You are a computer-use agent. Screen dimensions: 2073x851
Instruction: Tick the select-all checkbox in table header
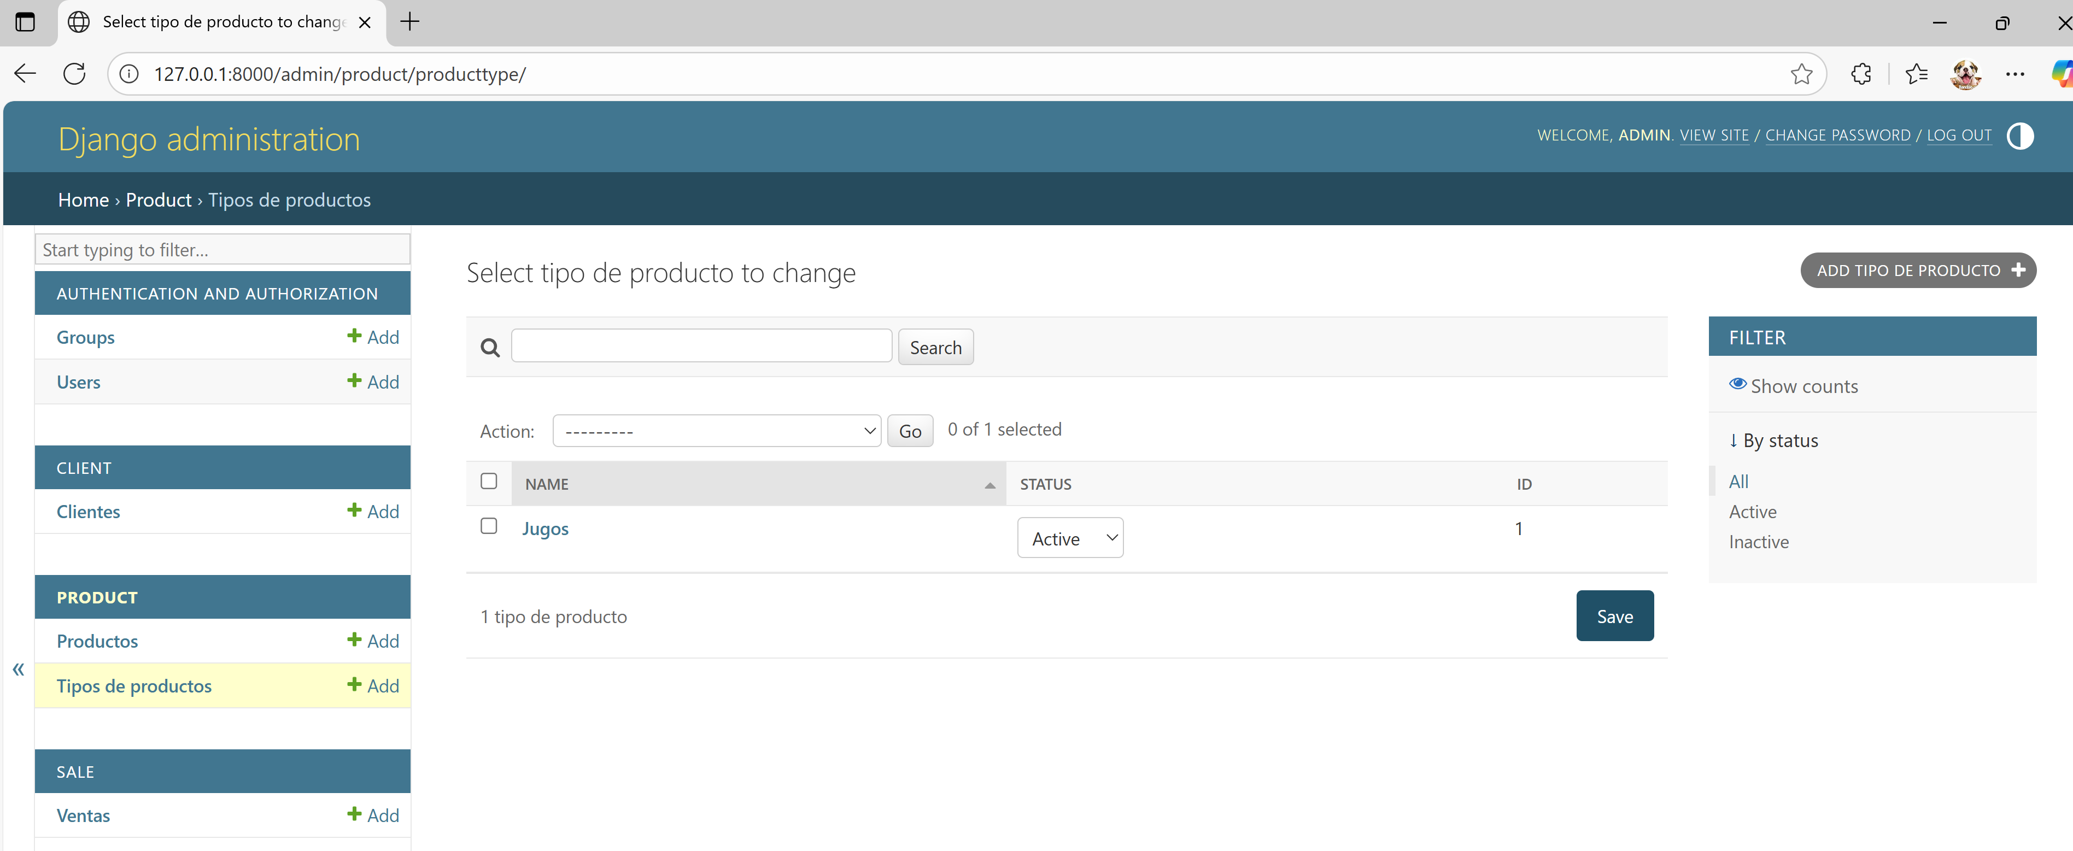coord(489,481)
